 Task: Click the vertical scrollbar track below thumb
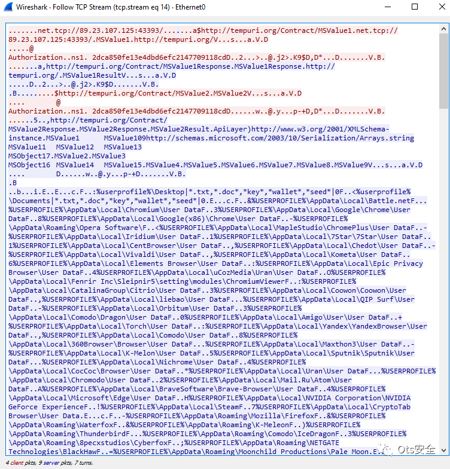click(443, 278)
